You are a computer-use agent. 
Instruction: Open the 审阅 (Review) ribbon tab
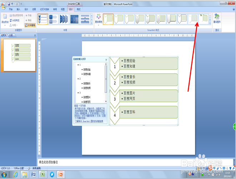pyautogui.click(x=55, y=9)
